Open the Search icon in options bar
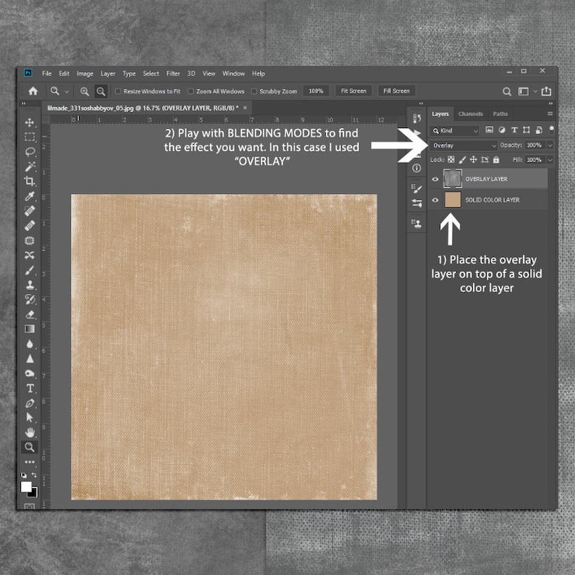575x575 pixels. pos(507,91)
